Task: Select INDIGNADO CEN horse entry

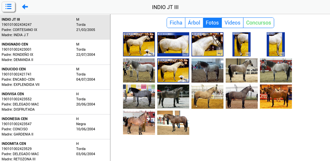Action: pos(55,52)
